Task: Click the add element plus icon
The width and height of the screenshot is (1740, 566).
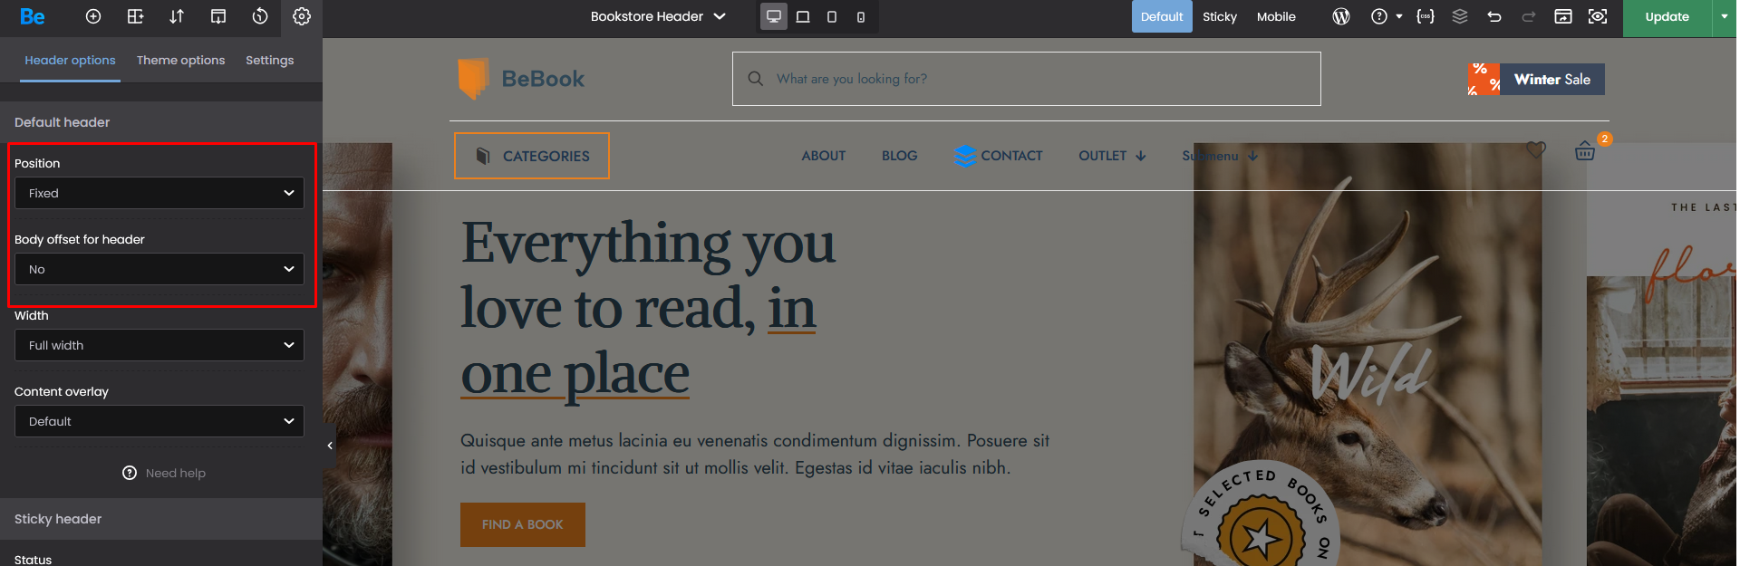Action: (93, 16)
